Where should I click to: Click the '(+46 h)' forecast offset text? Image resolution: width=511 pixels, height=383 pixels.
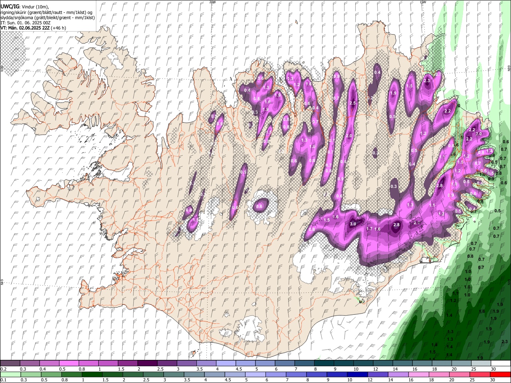[x=59, y=28]
